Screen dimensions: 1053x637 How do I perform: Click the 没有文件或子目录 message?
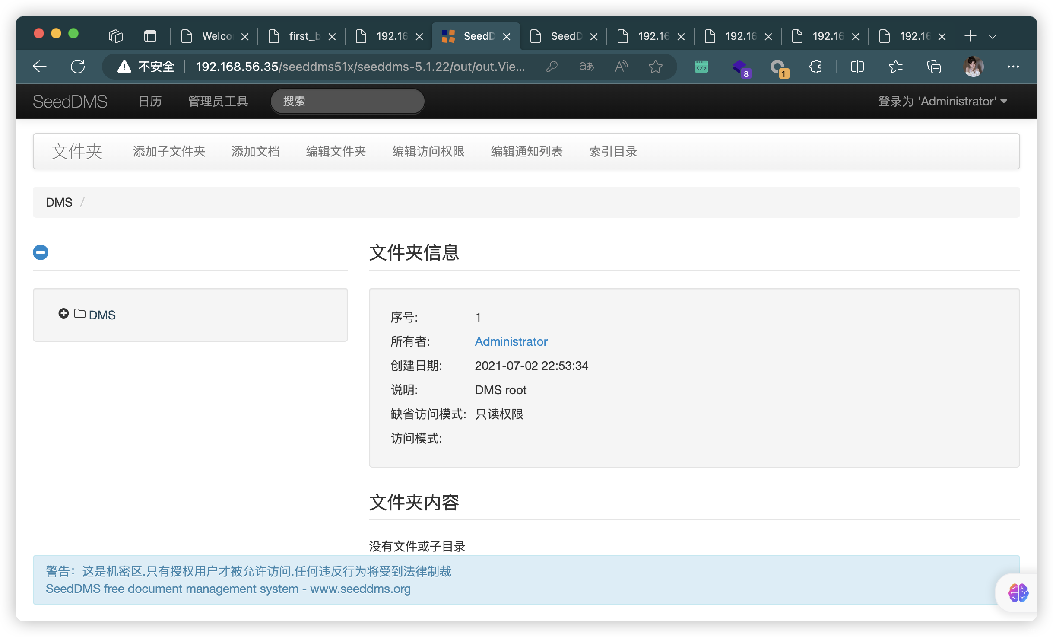(x=417, y=546)
